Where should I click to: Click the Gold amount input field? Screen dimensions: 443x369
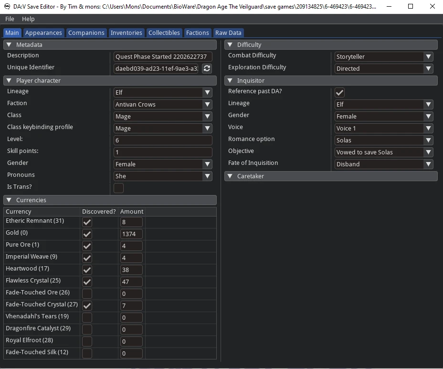pyautogui.click(x=131, y=234)
